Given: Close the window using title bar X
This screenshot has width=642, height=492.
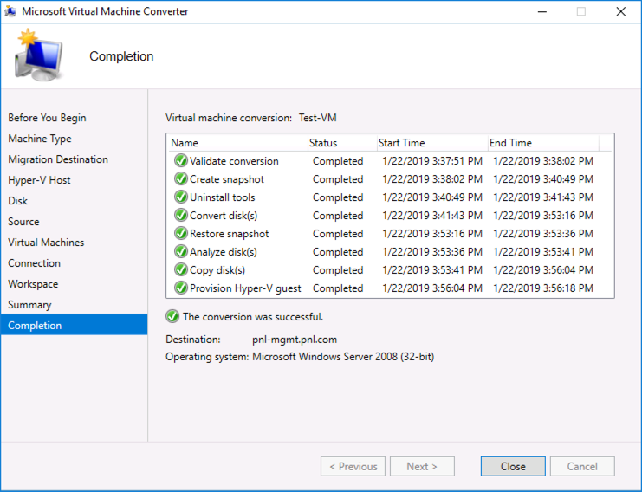Looking at the screenshot, I should click(620, 11).
